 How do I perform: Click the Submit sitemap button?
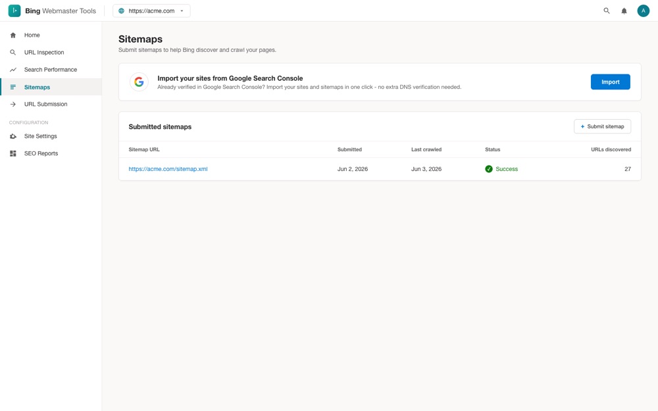coord(602,126)
